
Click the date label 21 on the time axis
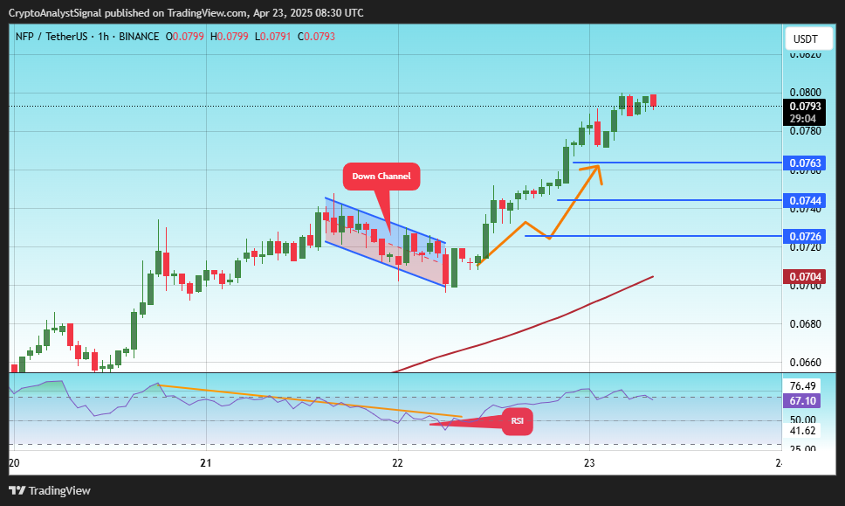[206, 463]
